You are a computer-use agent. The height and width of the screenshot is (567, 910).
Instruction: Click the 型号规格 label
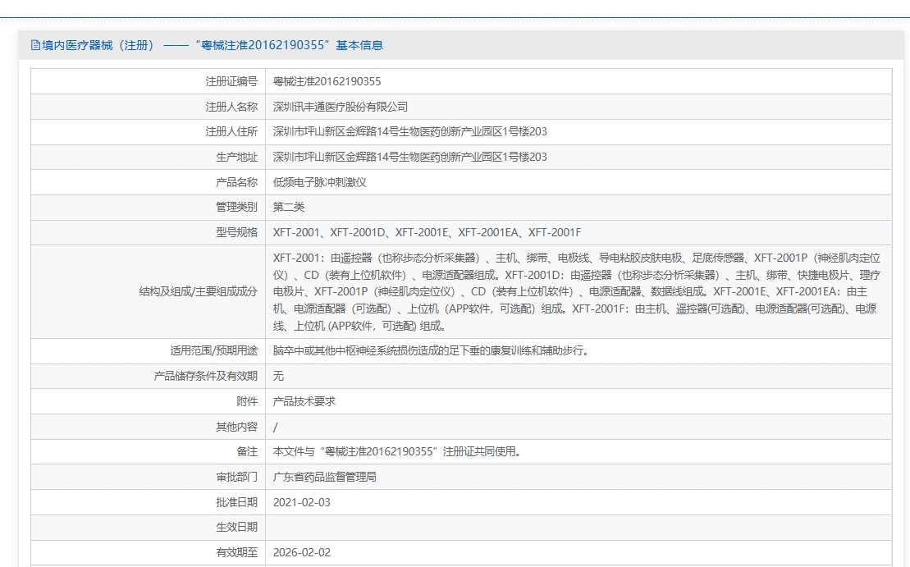click(x=236, y=233)
